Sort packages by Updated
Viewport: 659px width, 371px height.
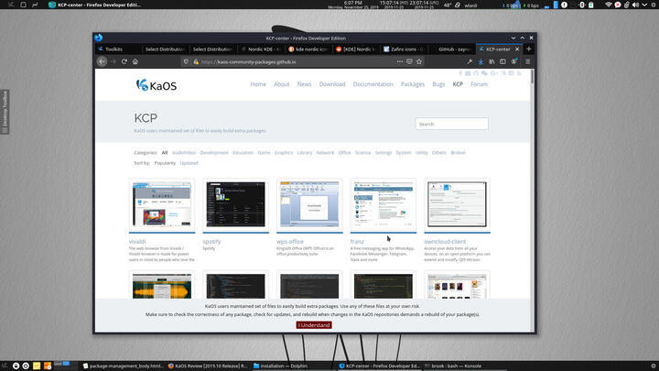click(189, 163)
